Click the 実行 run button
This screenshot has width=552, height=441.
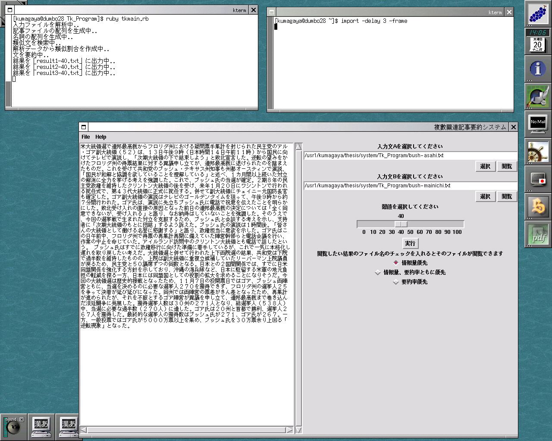[410, 243]
